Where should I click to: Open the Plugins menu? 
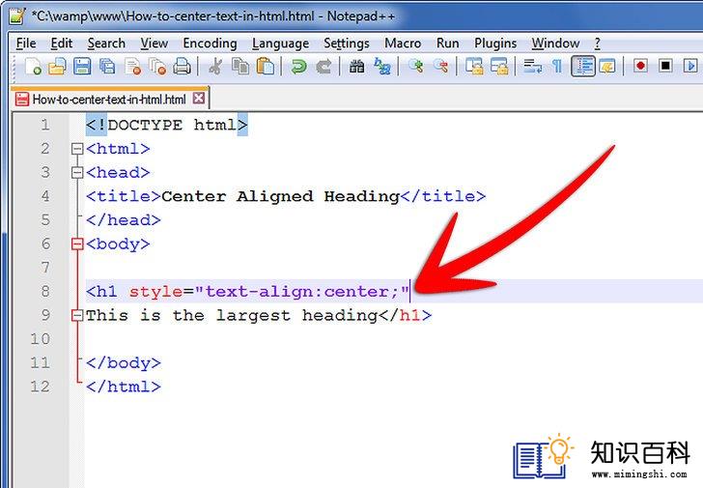click(x=495, y=43)
